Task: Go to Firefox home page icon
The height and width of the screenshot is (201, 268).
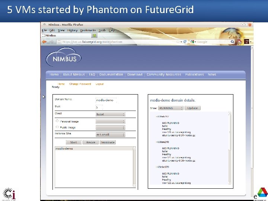Action: pos(239,42)
